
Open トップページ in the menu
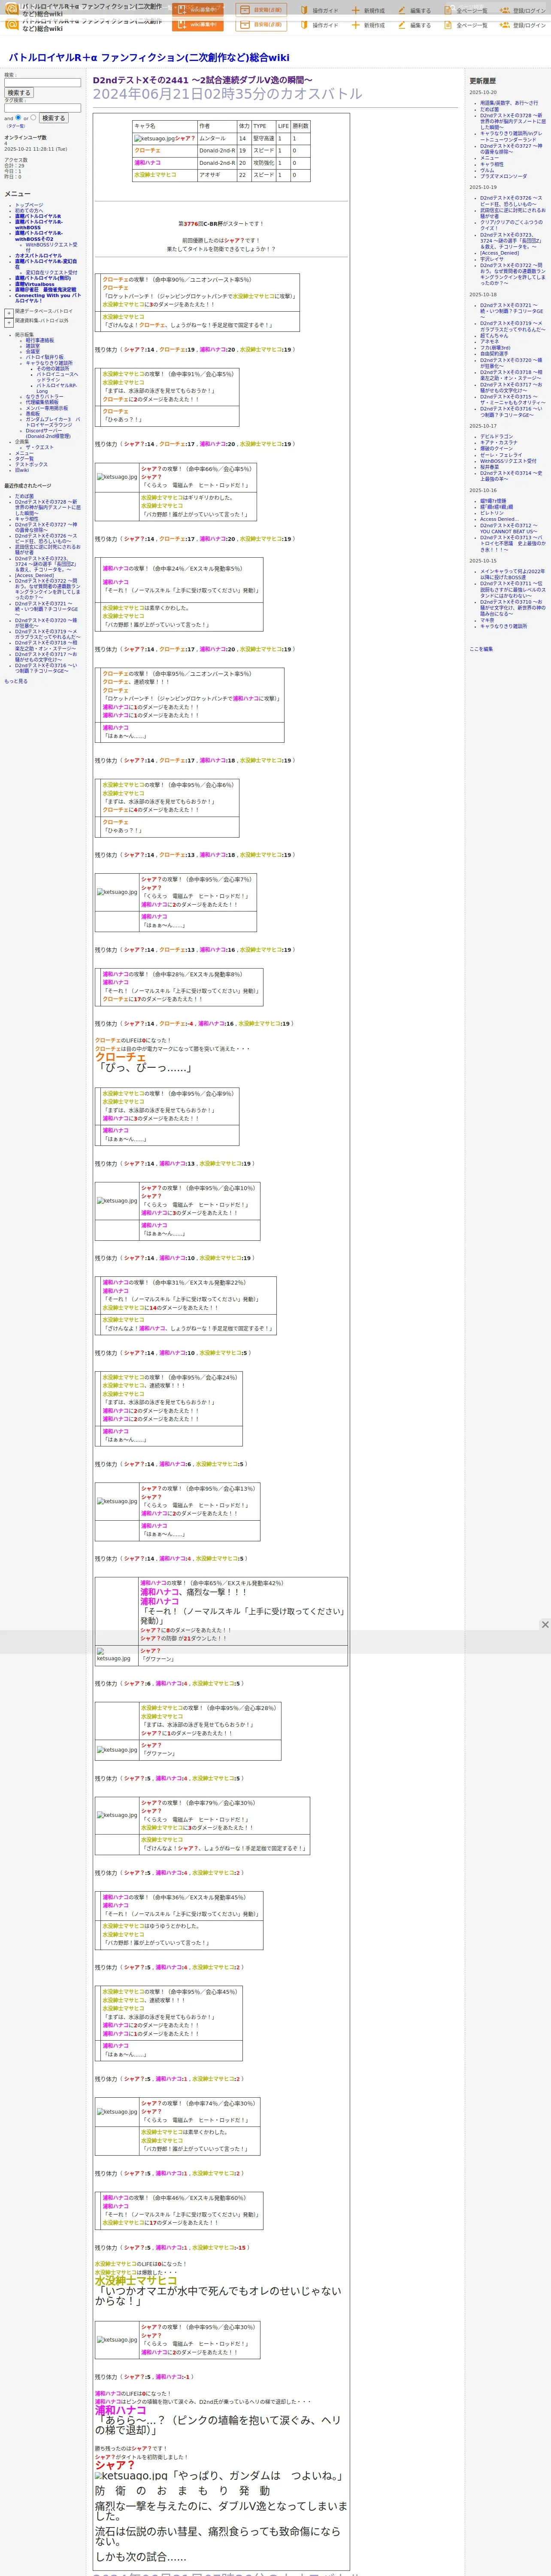[29, 205]
